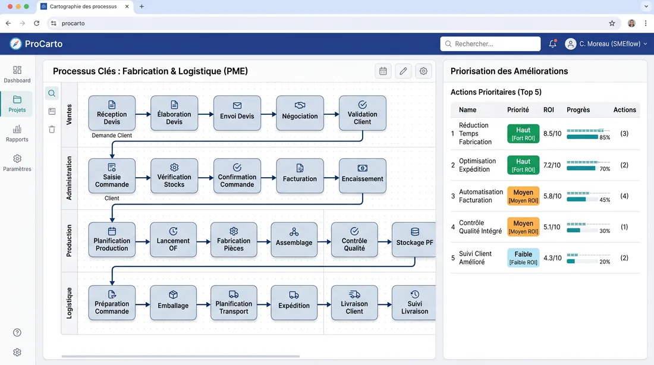Select the Planification Production node
This screenshot has height=365, width=654.
(x=112, y=240)
